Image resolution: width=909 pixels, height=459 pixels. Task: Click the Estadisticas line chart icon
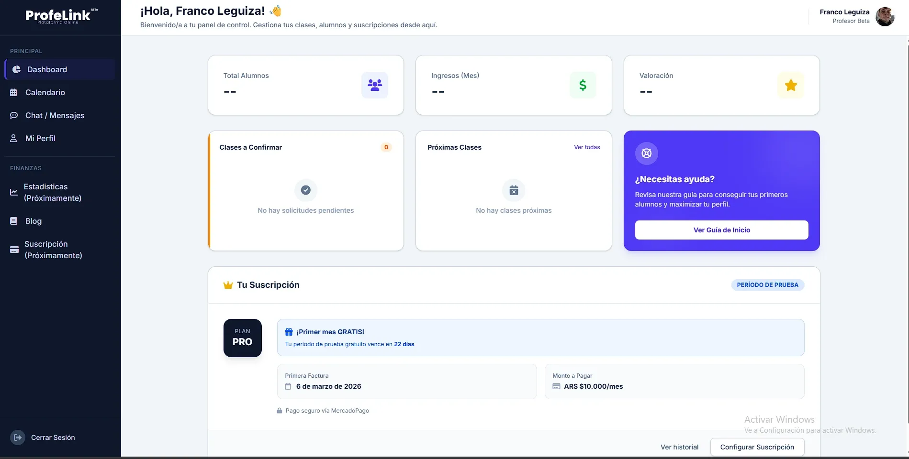tap(14, 192)
